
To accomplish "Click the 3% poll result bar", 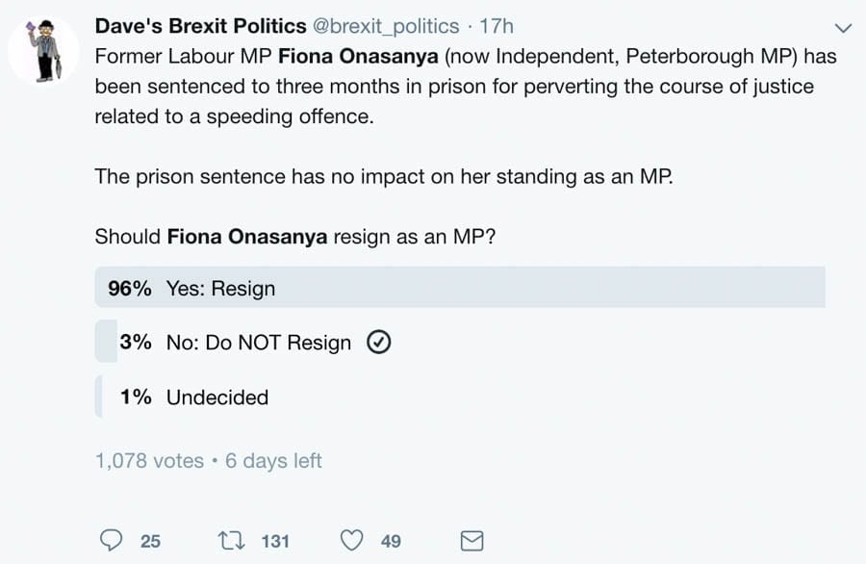I will pos(106,343).
